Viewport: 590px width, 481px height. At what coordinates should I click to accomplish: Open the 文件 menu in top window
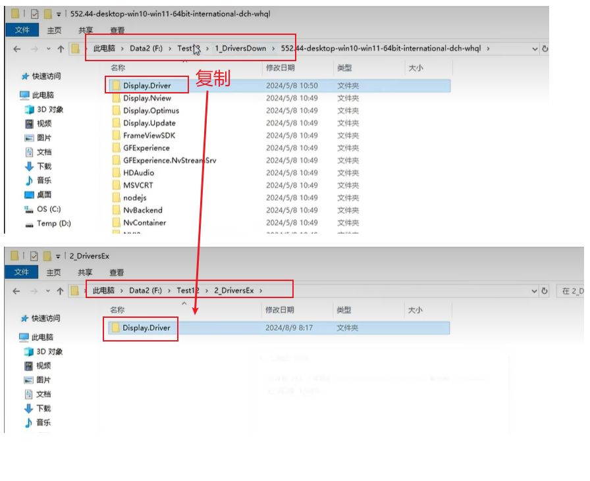click(22, 30)
